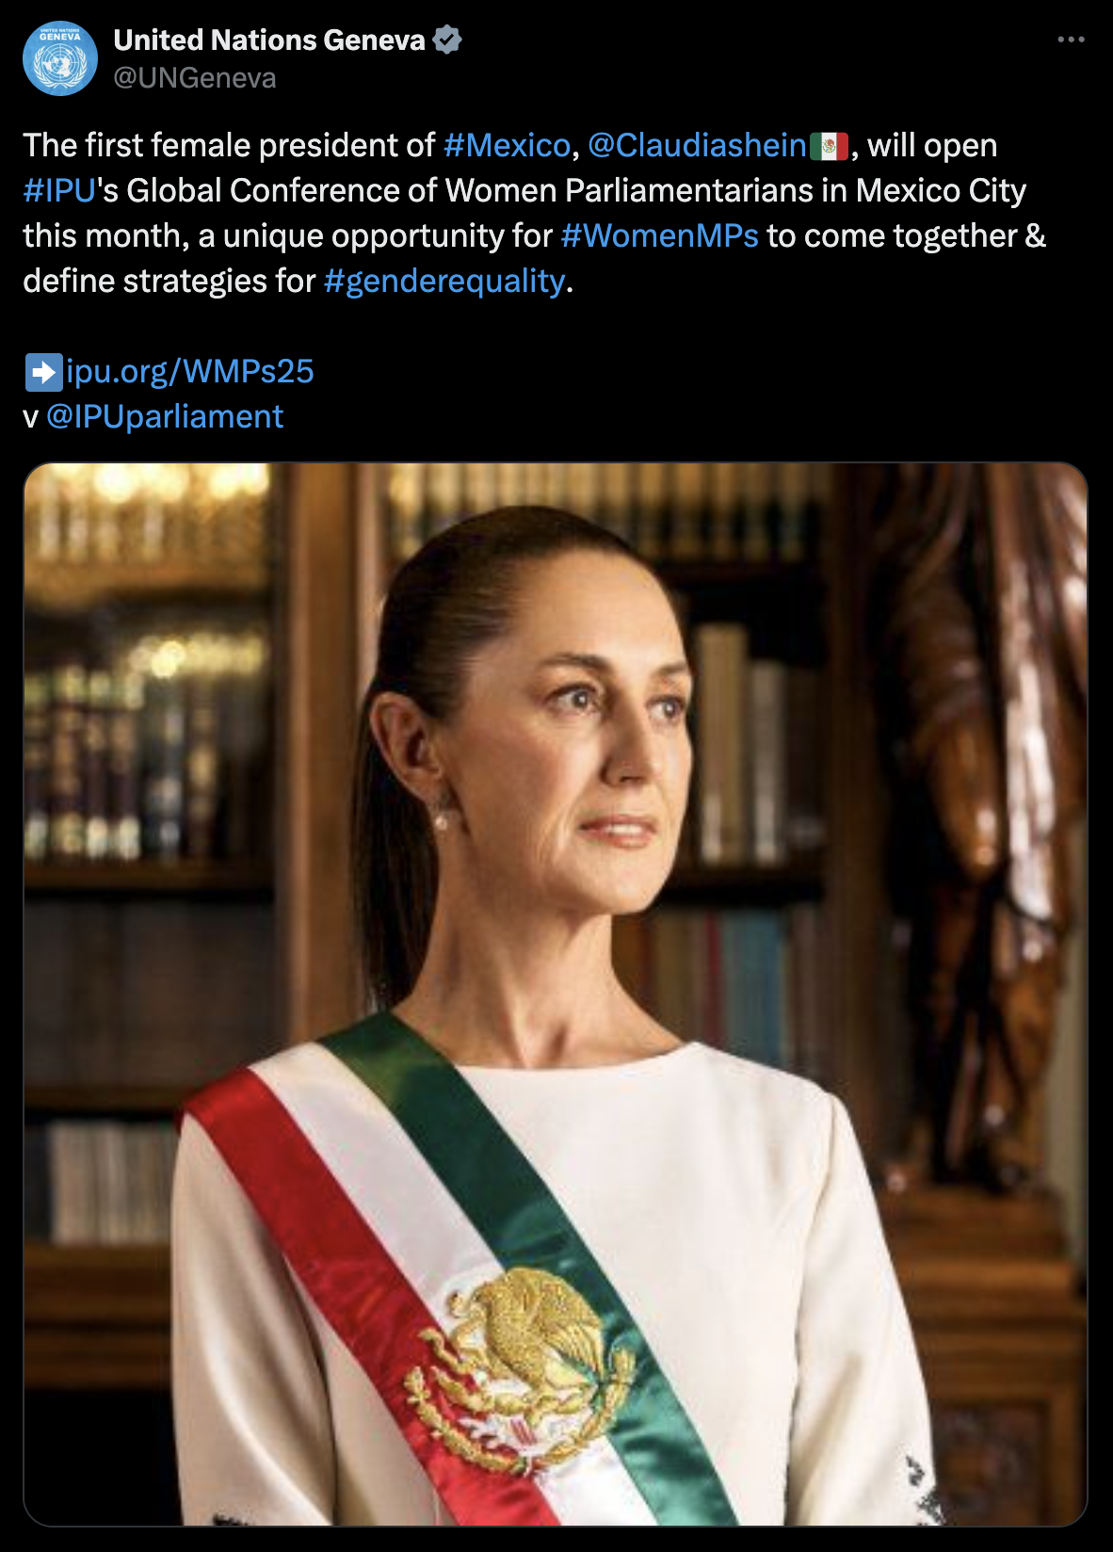This screenshot has height=1552, width=1113.
Task: Open the #WomenMPs hashtag
Action: pyautogui.click(x=659, y=235)
